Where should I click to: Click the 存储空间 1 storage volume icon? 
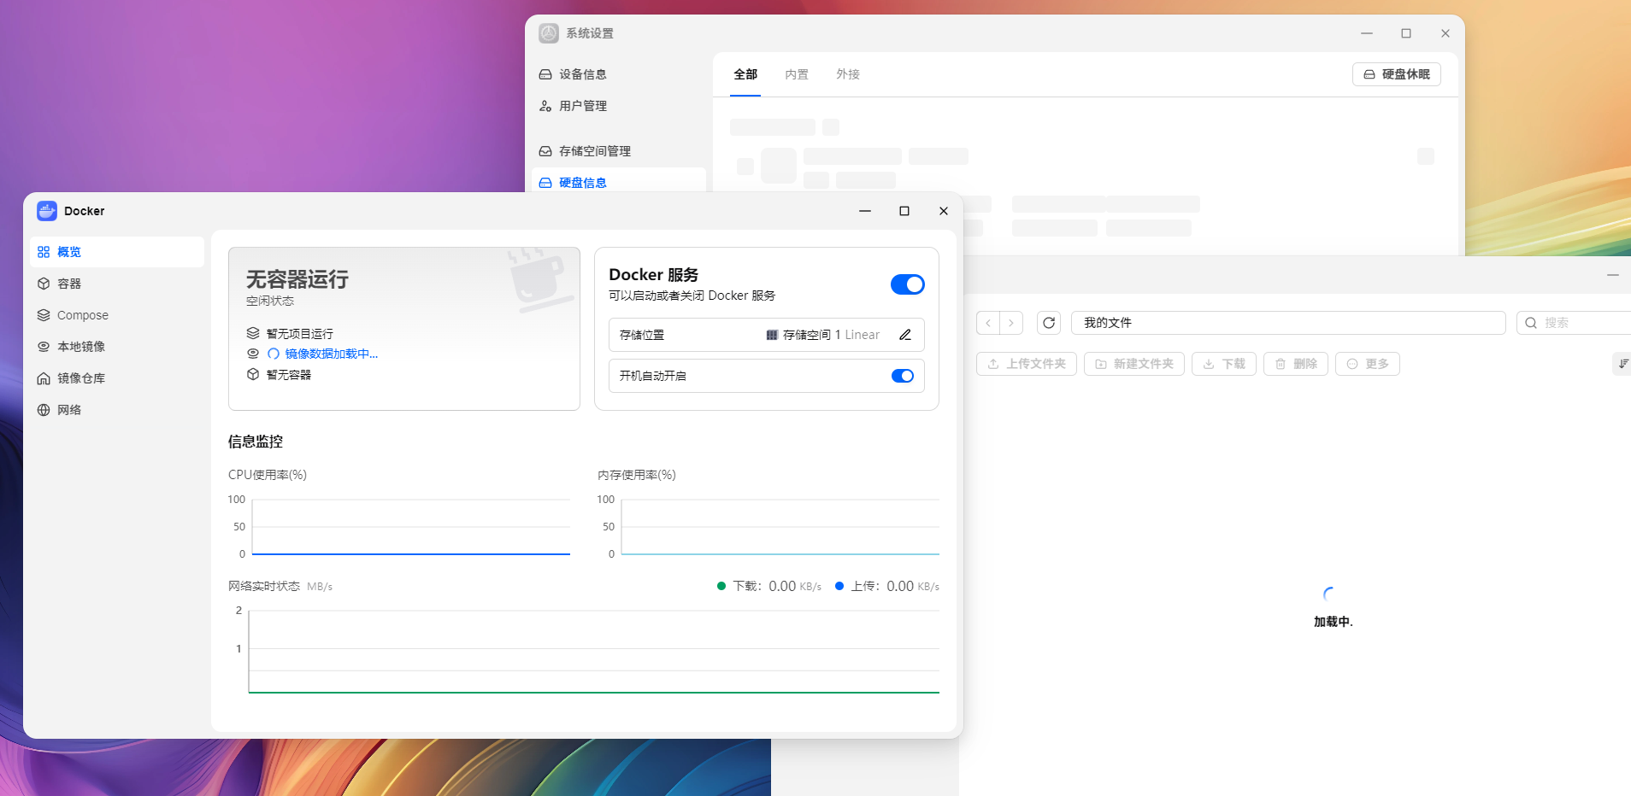(772, 335)
